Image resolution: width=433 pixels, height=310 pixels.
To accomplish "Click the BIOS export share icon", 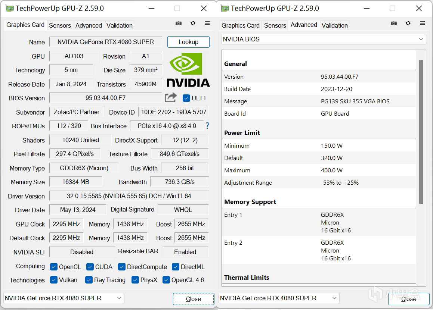I will tap(170, 97).
